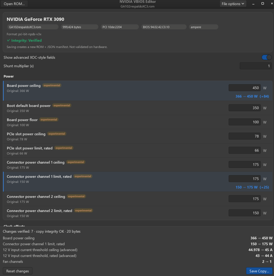Viewport: 274px width, 276px height.
Task: Close the NVIDIA VBIOS Editor window
Action: (x=272, y=4)
